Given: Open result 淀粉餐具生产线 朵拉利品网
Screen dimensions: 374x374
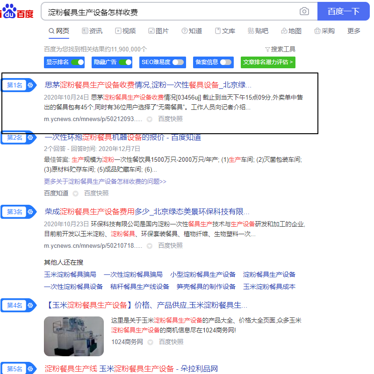Looking at the screenshot, I should pos(131,369).
